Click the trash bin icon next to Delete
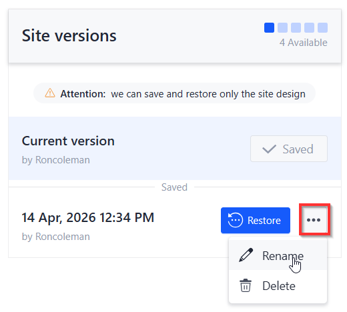347x312 pixels. (246, 285)
